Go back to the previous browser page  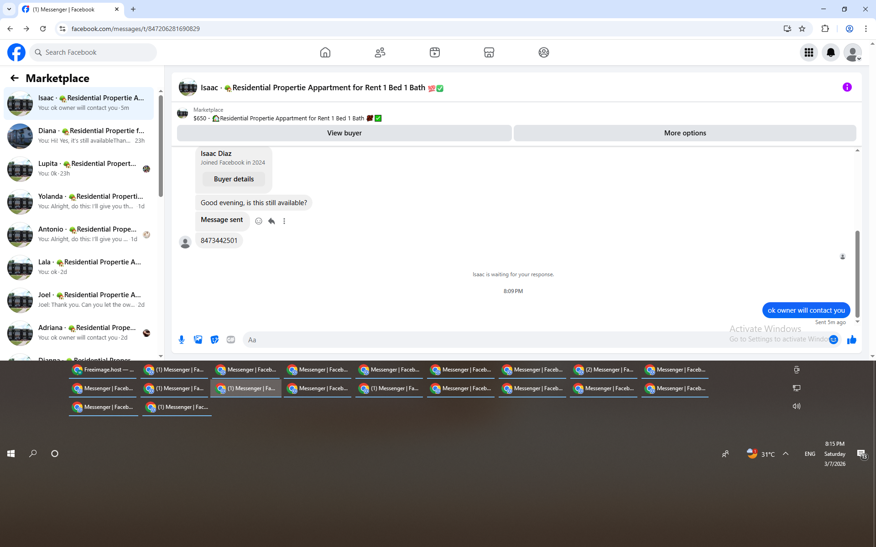[10, 29]
